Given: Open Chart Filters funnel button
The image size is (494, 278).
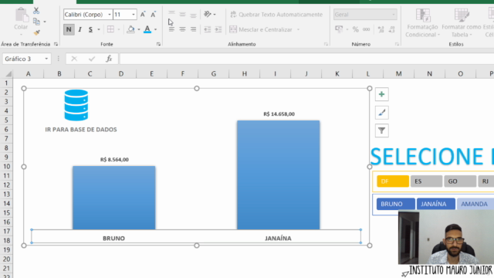Looking at the screenshot, I should click(x=381, y=131).
